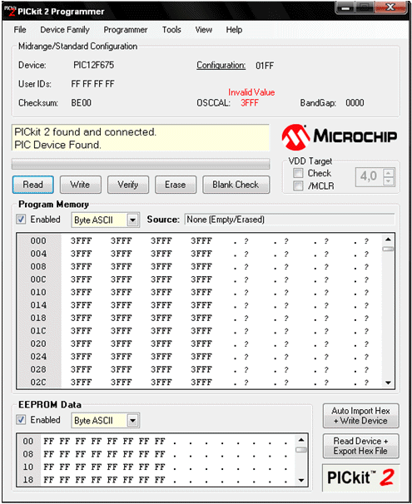Click first FF byte in EEPROM row 18
The width and height of the screenshot is (412, 504).
click(49, 480)
